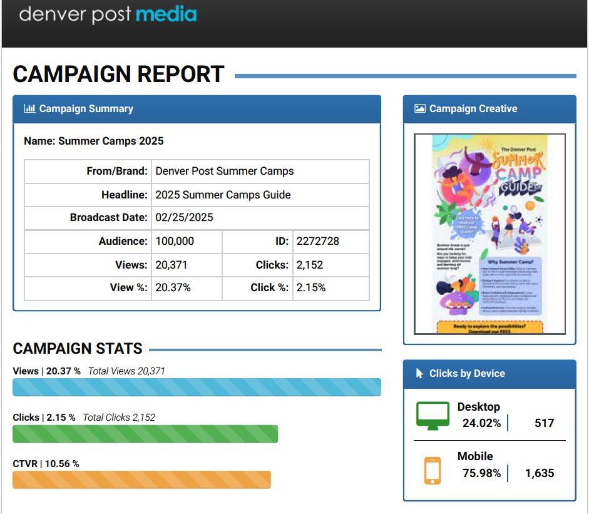Click the CAMPAIGN STATS heading
The width and height of the screenshot is (589, 514).
click(78, 349)
